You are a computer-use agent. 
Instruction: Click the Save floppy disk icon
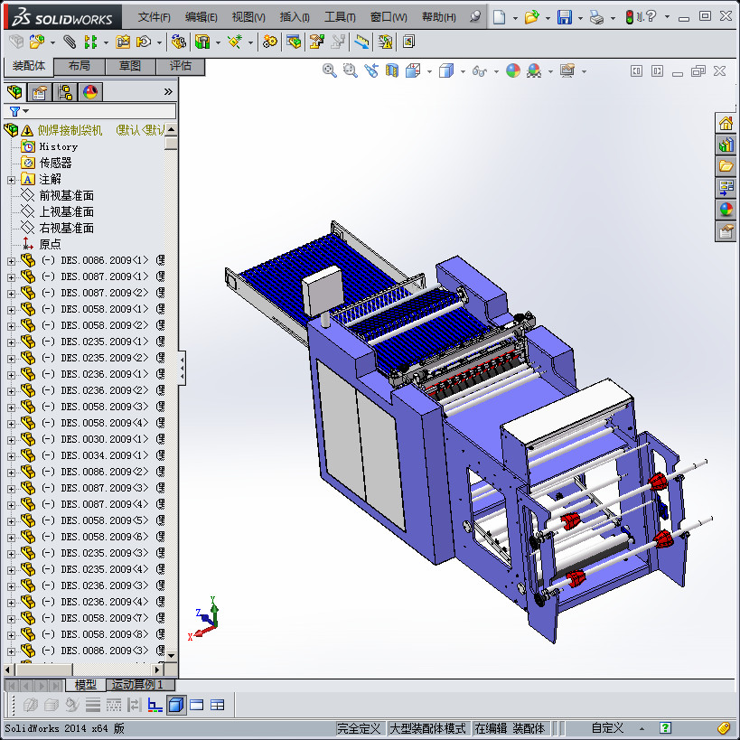click(x=565, y=17)
